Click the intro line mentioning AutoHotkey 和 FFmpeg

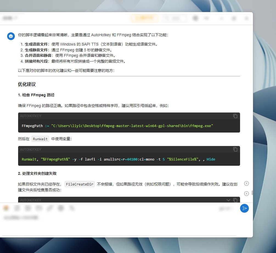(x=93, y=35)
